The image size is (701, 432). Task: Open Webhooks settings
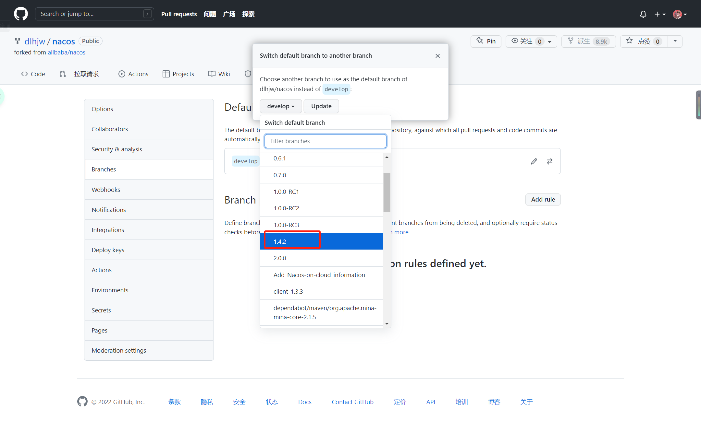(149, 190)
